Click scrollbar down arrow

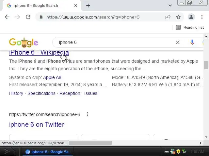[x=206, y=137]
